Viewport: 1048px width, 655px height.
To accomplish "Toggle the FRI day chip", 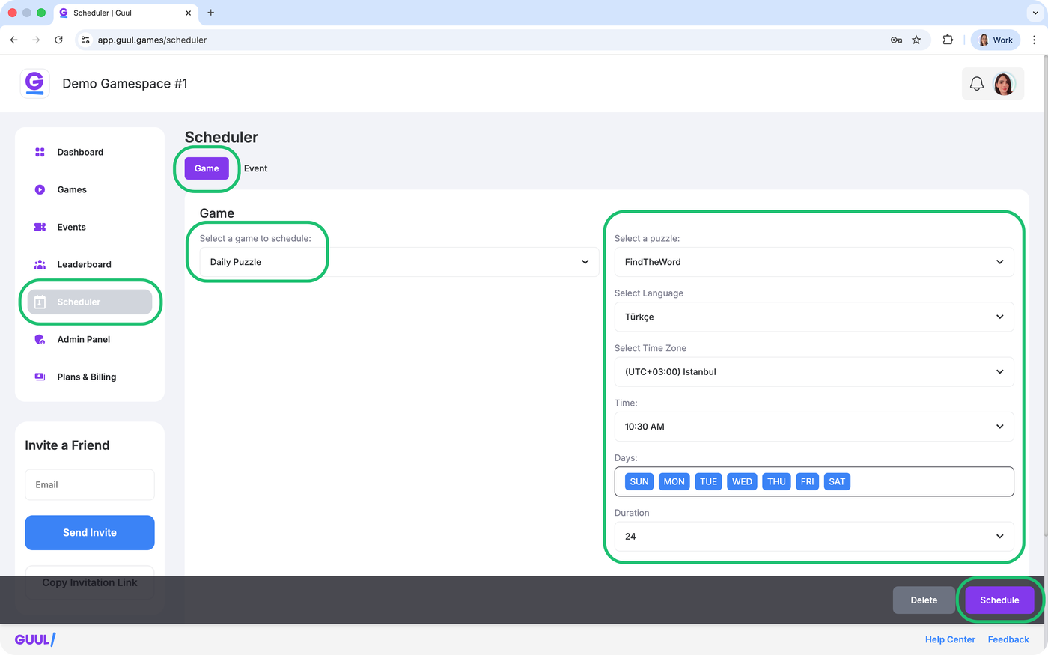I will [x=807, y=481].
